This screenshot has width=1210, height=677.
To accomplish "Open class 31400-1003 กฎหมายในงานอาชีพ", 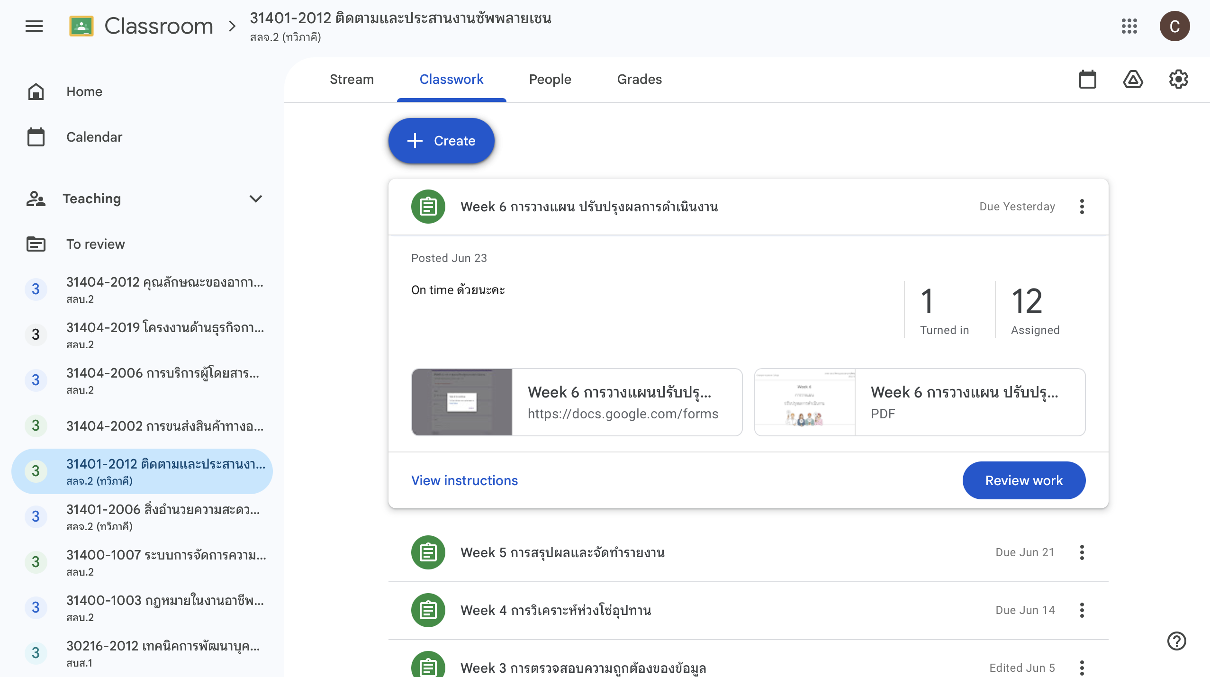I will click(142, 607).
